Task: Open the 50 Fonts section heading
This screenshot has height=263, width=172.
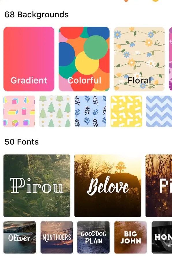Action: tap(22, 142)
